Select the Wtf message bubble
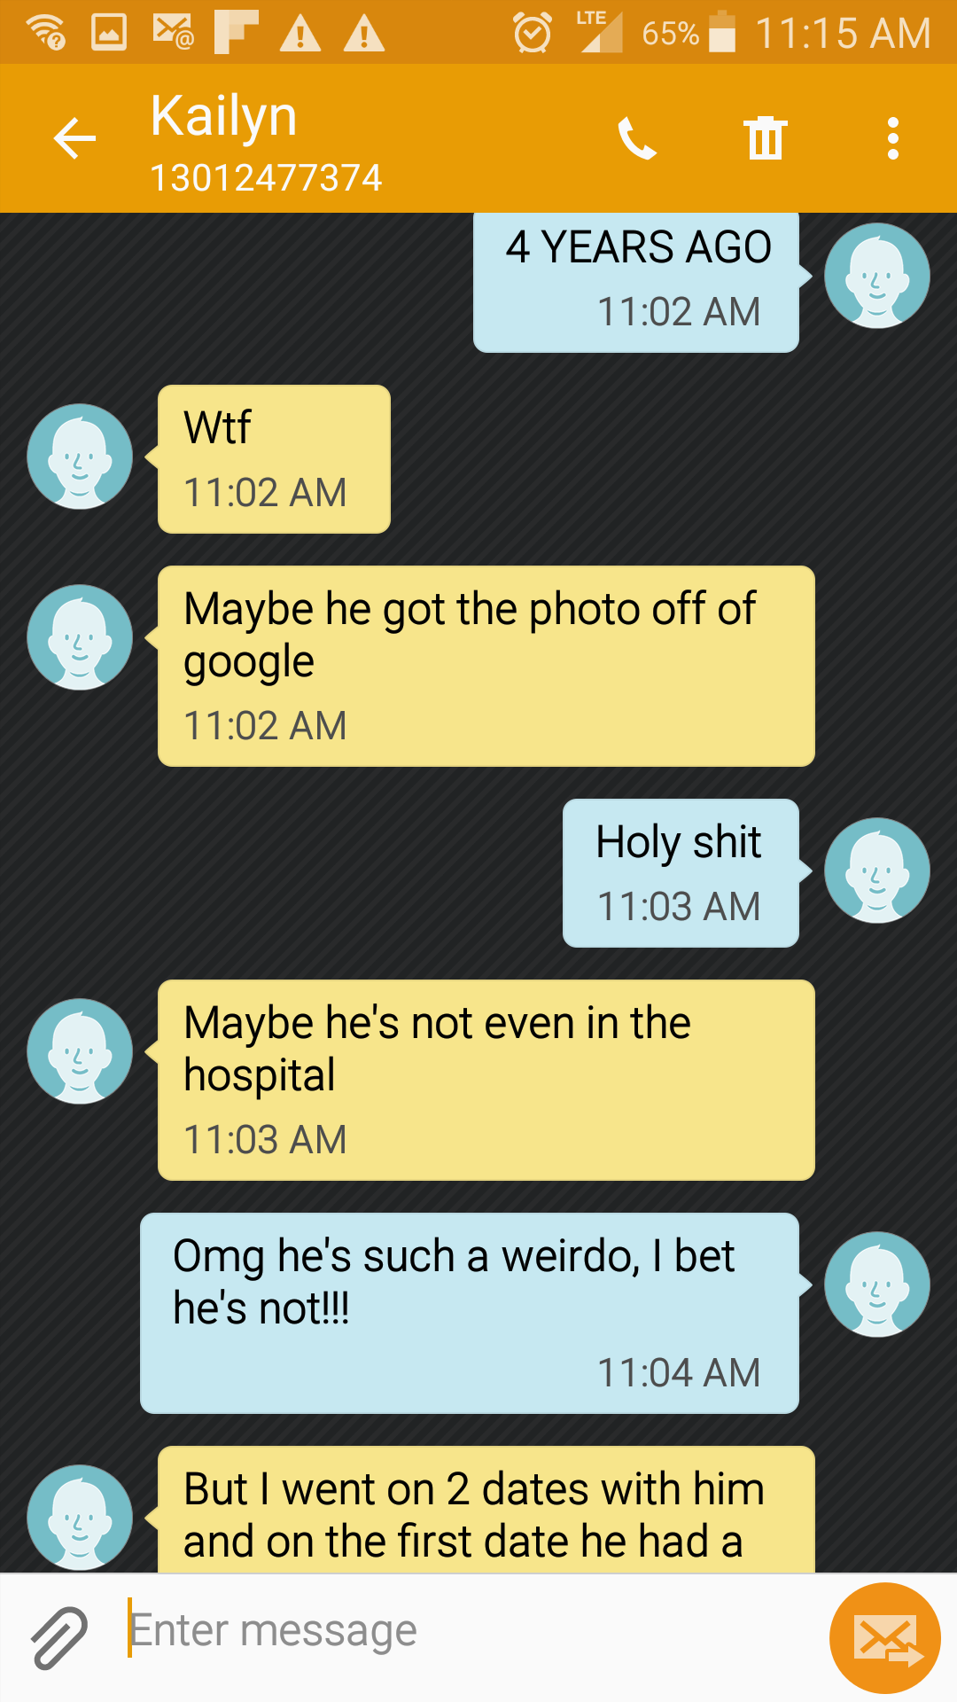The width and height of the screenshot is (957, 1702). 274,459
